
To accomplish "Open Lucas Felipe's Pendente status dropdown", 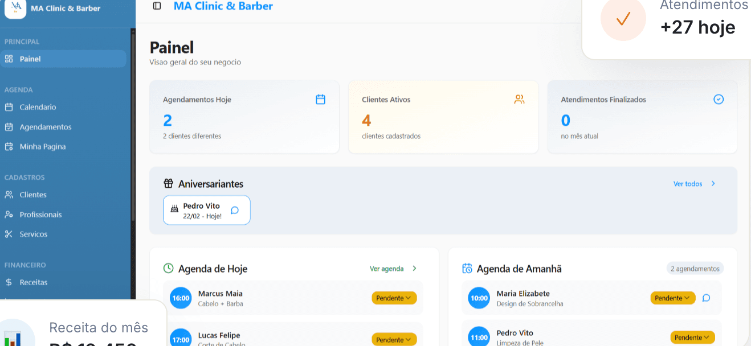I will pyautogui.click(x=394, y=339).
